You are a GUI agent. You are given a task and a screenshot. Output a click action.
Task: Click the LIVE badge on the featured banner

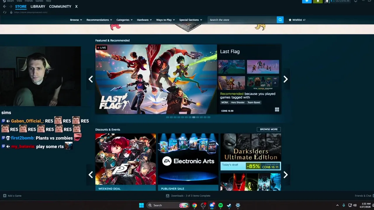(x=102, y=48)
